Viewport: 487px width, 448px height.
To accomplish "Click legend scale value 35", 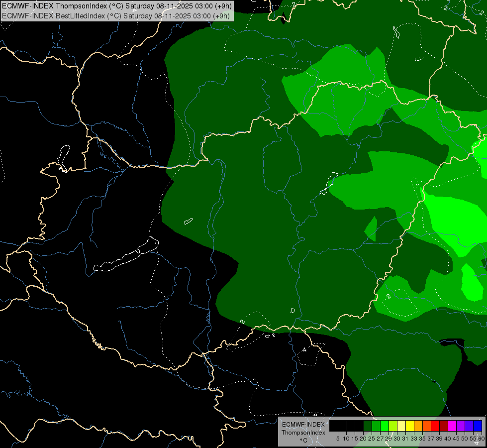I will coord(422,439).
